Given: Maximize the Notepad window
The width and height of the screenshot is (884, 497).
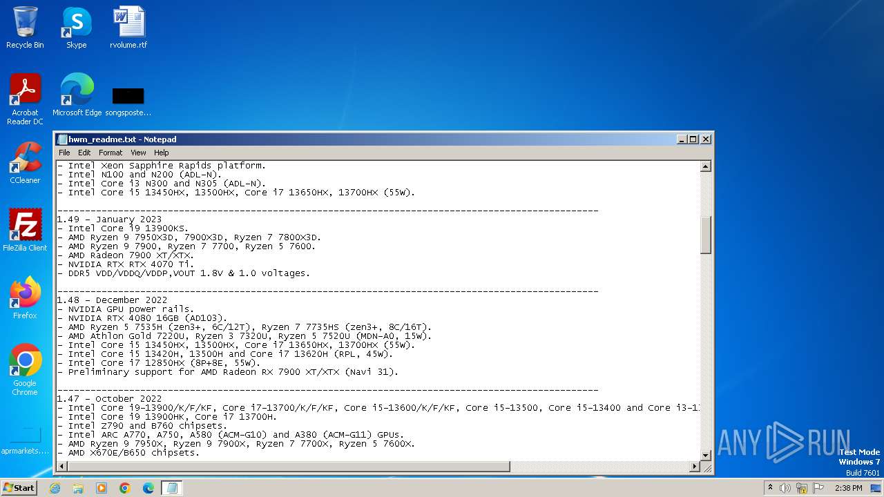Looking at the screenshot, I should pos(693,139).
